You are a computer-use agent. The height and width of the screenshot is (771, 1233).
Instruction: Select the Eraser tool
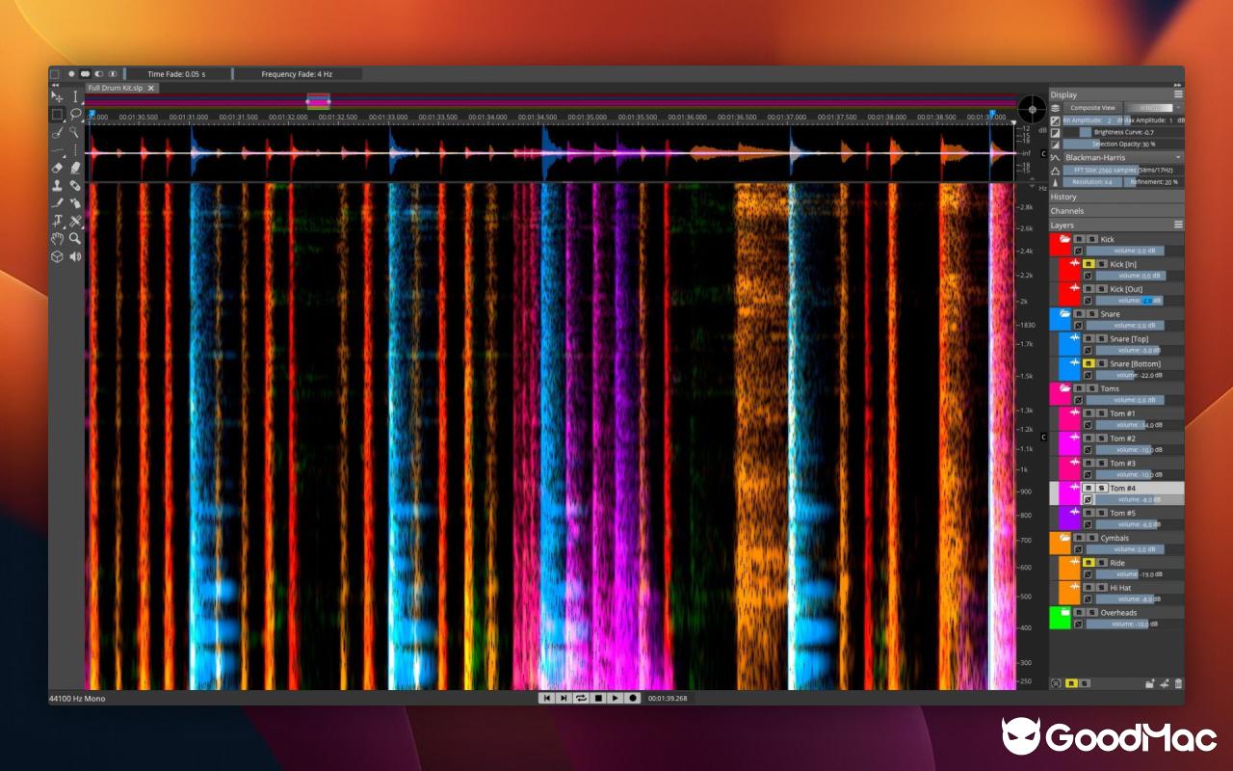pyautogui.click(x=57, y=168)
